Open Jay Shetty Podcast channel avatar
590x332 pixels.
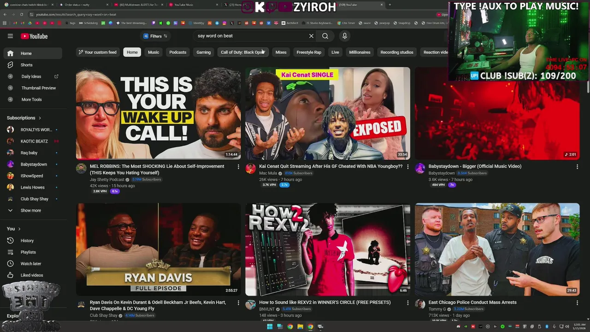[81, 168]
